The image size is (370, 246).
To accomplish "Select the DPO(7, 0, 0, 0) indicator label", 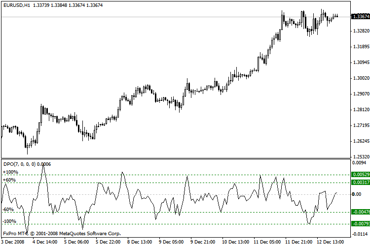I will pyautogui.click(x=20, y=164).
